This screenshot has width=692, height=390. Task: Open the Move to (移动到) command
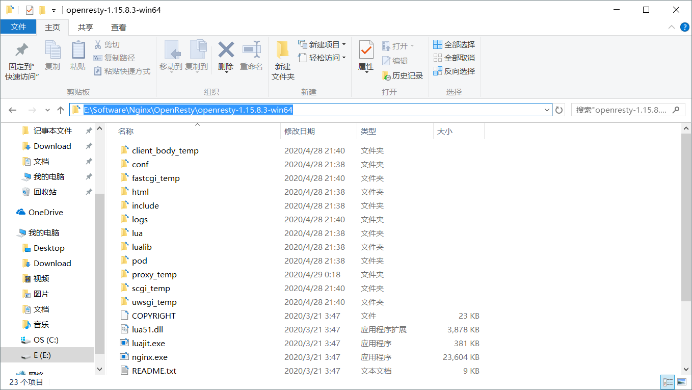tap(171, 56)
